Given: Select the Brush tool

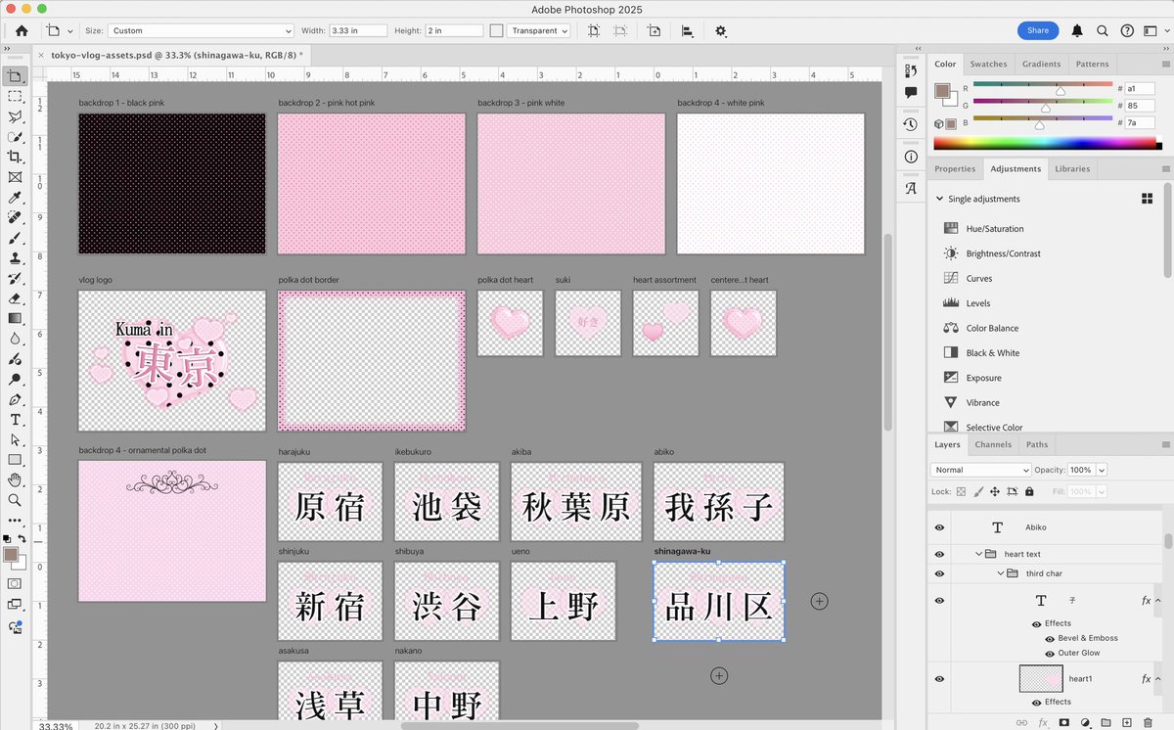Looking at the screenshot, I should (15, 238).
